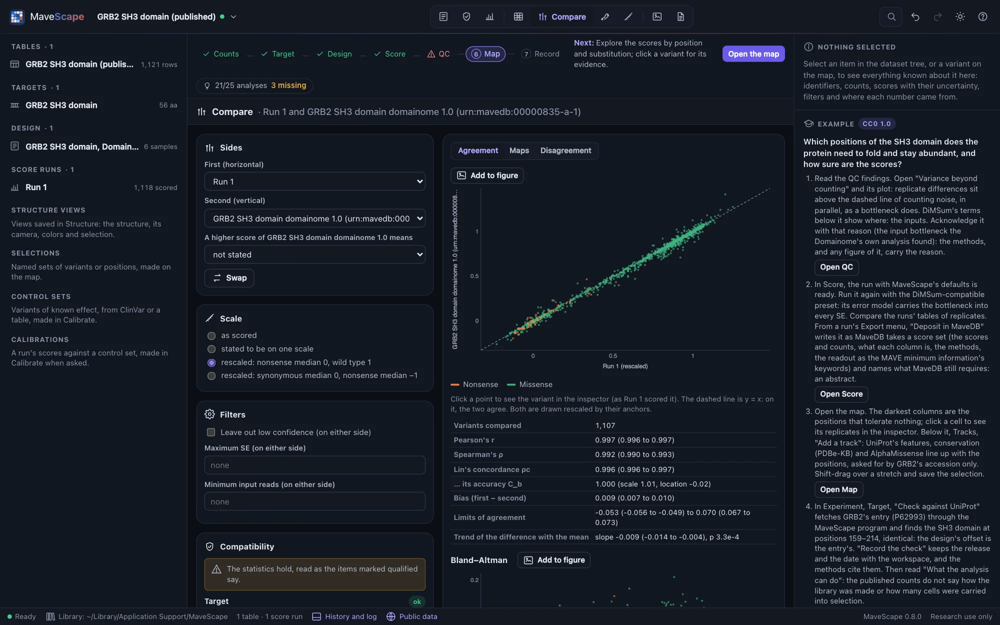Select rescaled nonsense median 0, wild type 1
Image resolution: width=1000 pixels, height=625 pixels.
(211, 362)
